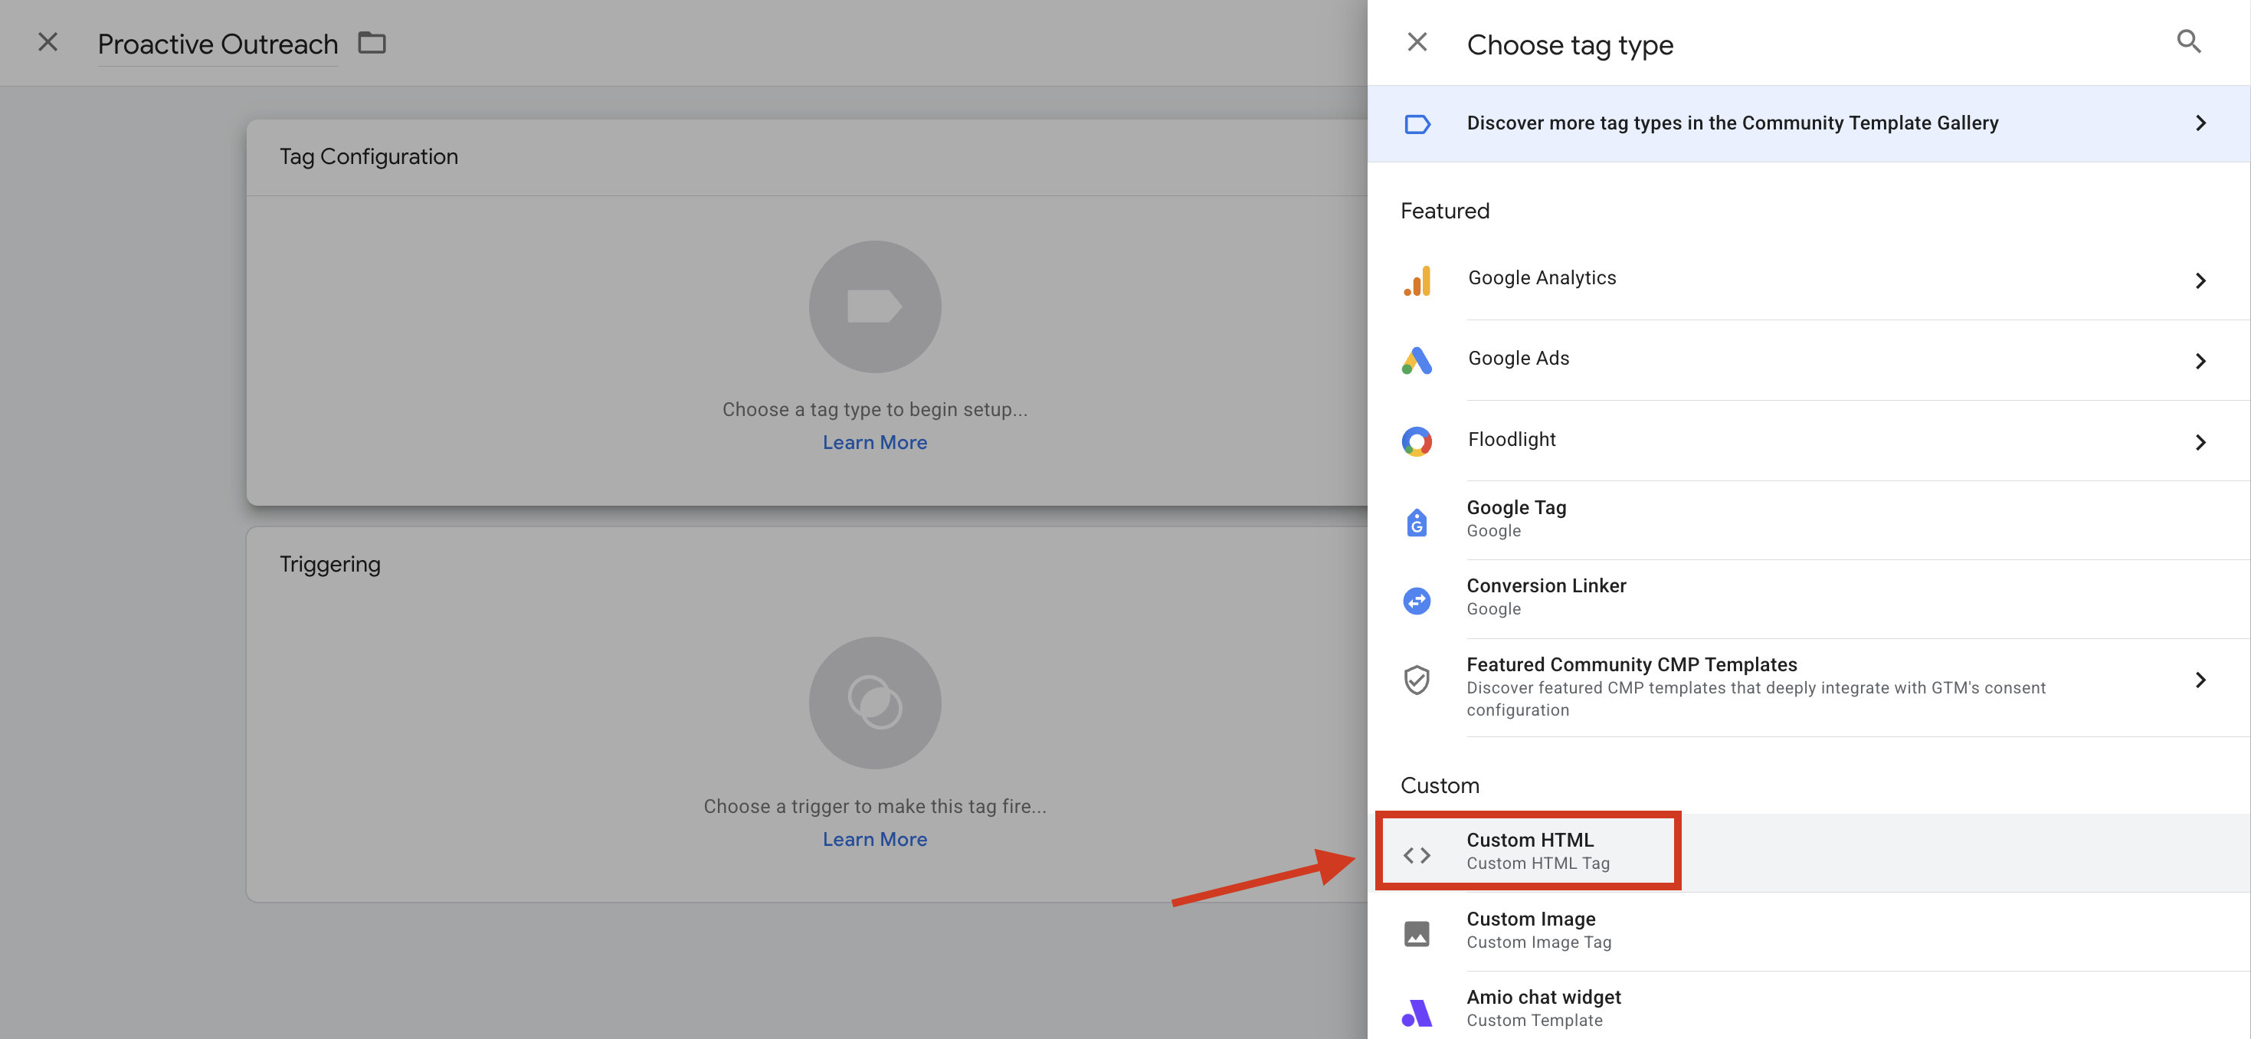This screenshot has height=1039, width=2251.
Task: Click Learn More under Tag Configuration
Action: (874, 442)
